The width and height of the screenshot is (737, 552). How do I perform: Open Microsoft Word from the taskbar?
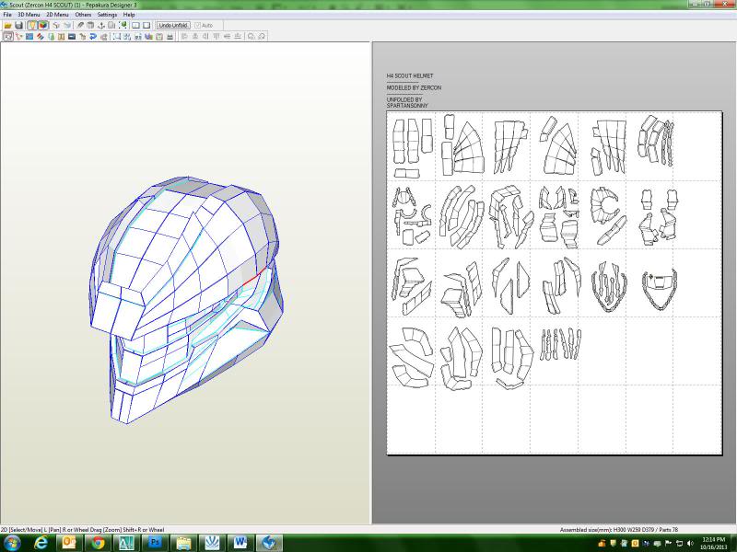click(x=240, y=543)
